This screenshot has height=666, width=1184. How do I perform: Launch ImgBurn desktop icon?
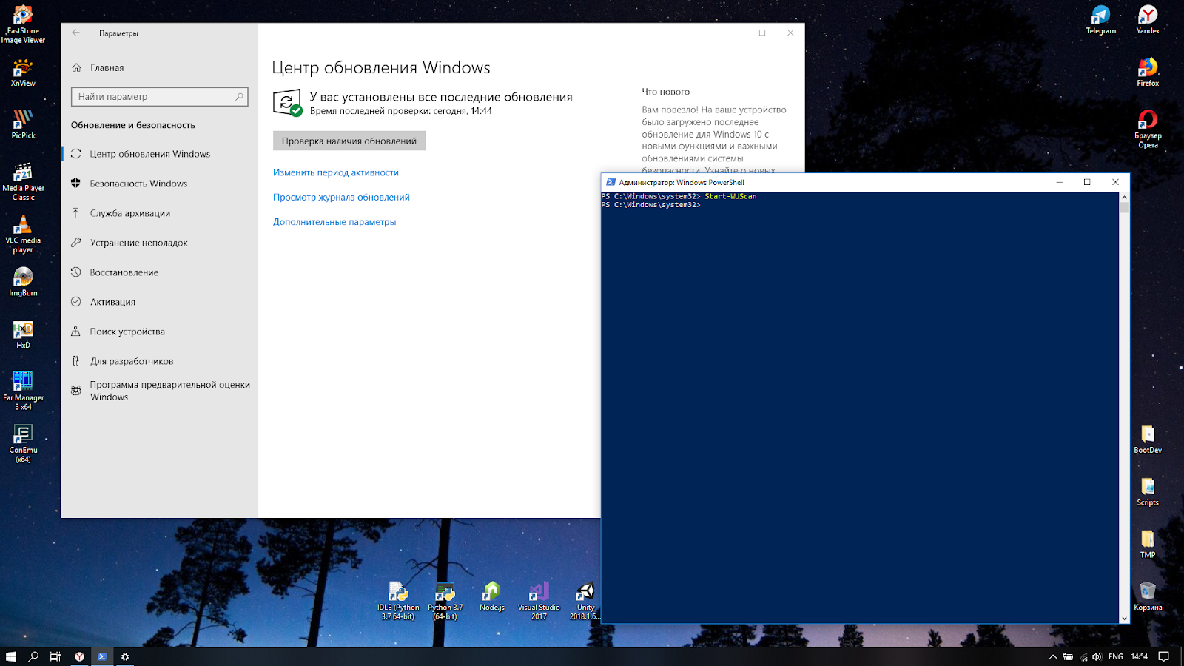(23, 282)
